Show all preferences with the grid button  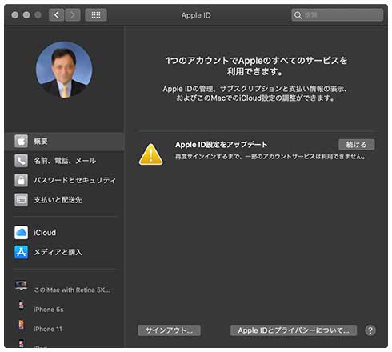96,15
